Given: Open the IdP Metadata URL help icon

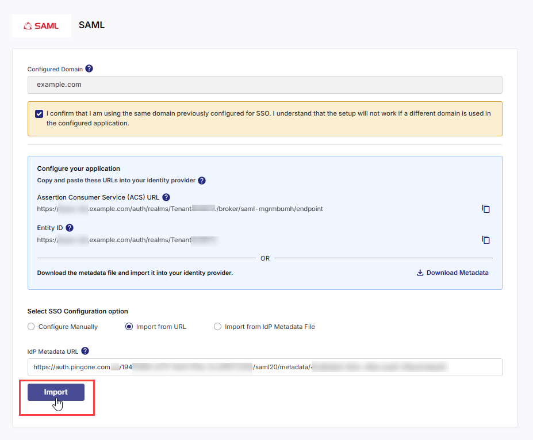Looking at the screenshot, I should pyautogui.click(x=85, y=351).
